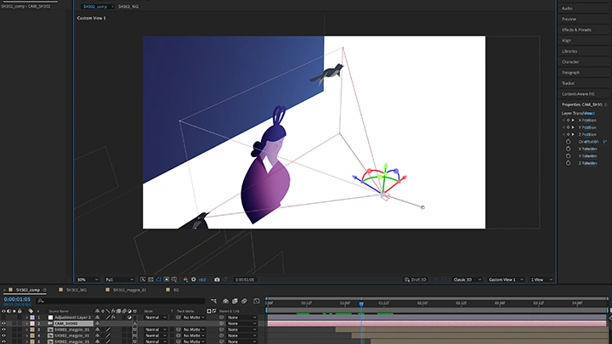The width and height of the screenshot is (612, 344).
Task: Click the X Rotation stopwatch icon
Action: point(568,149)
